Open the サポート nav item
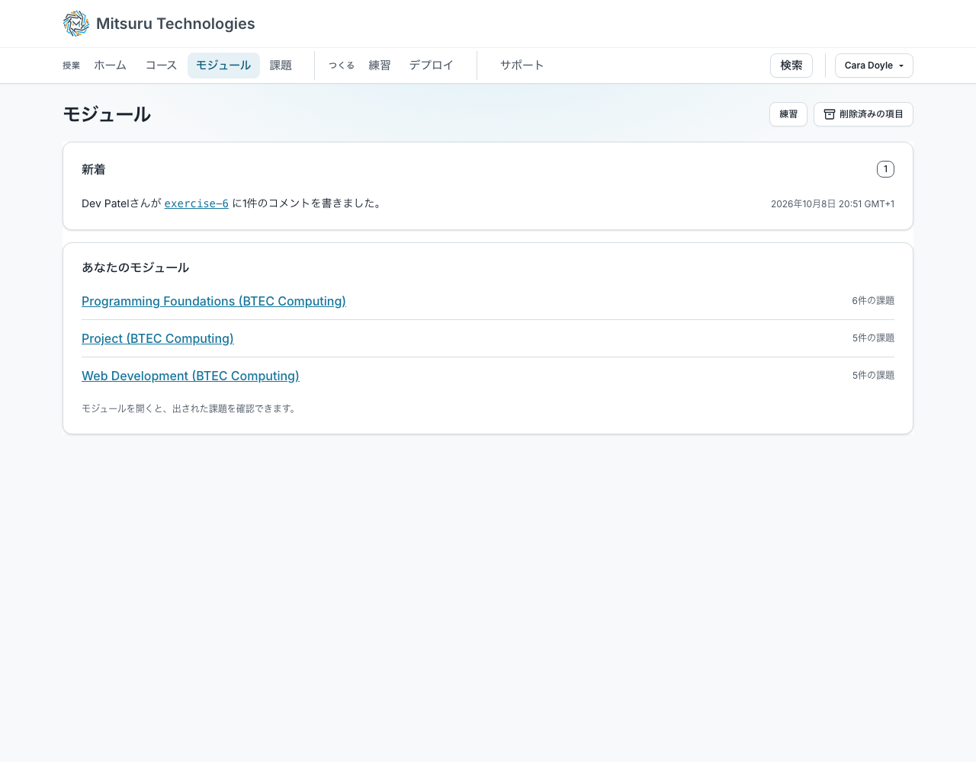 [522, 66]
